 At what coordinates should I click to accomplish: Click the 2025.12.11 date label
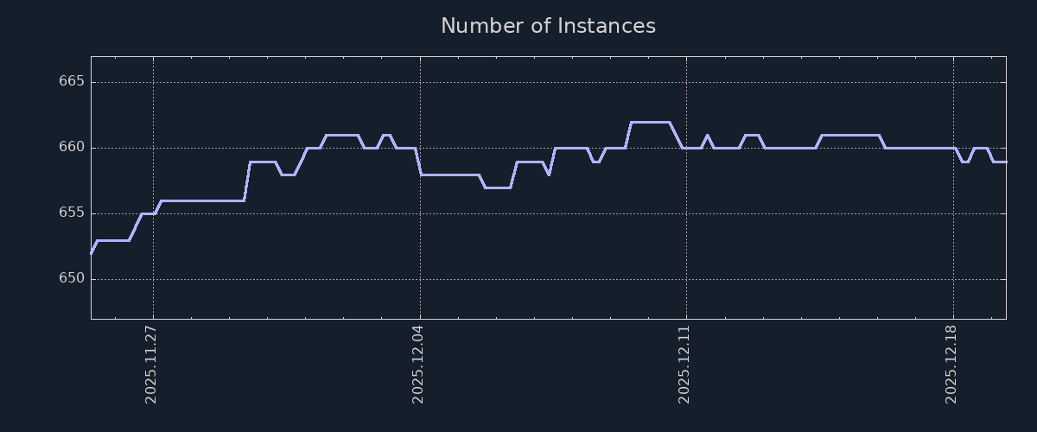pos(684,364)
